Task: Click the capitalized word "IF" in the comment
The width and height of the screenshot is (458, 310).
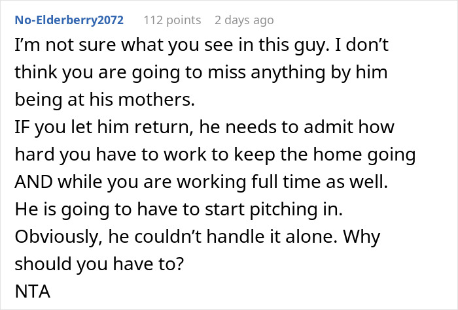Action: point(22,127)
